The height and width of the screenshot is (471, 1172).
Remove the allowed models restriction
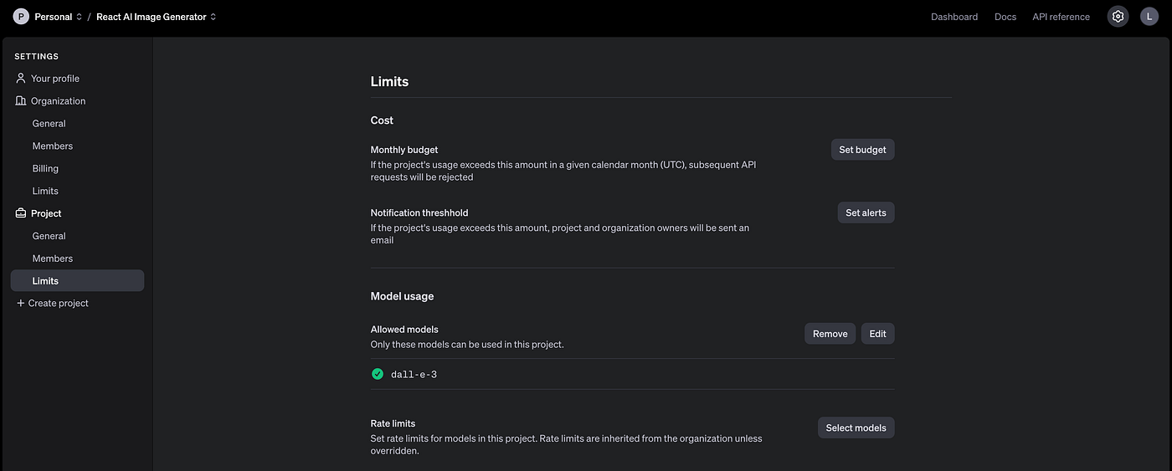point(830,334)
